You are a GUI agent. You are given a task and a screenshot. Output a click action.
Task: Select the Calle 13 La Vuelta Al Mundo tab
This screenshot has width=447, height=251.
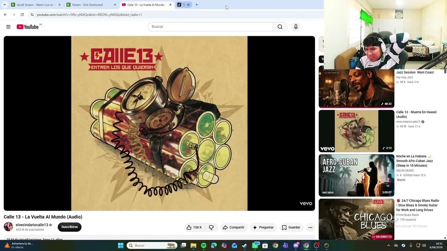[x=147, y=5]
